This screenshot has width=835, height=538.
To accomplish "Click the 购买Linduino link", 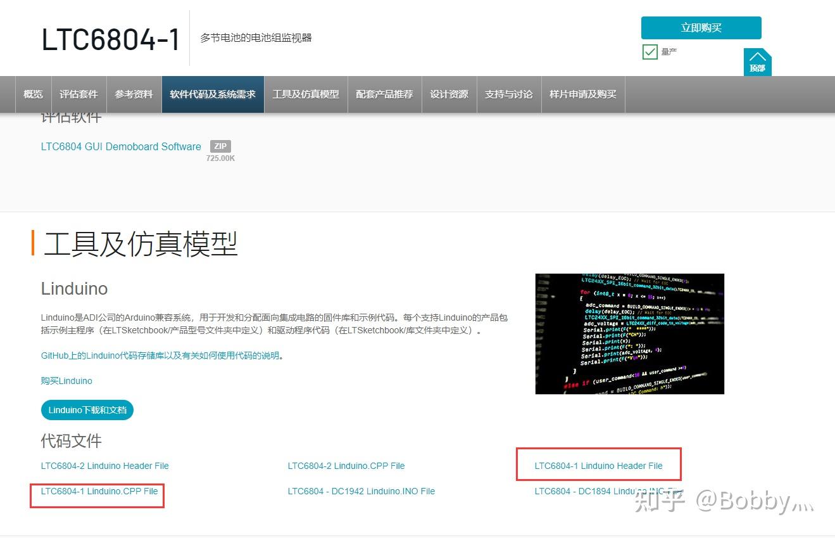I will pyautogui.click(x=66, y=381).
